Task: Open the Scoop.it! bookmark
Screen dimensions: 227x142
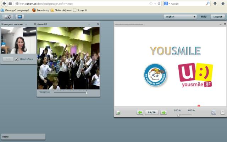Action: click(80, 10)
